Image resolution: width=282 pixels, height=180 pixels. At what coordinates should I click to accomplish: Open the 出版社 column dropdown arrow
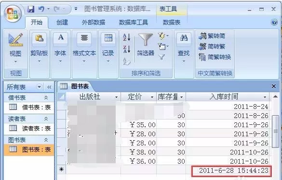click(x=116, y=97)
